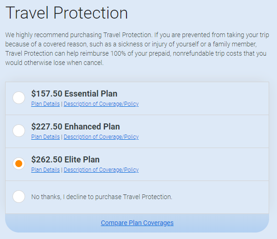Open the Compare Plan Coverages link
Screen dimensions: 277x239
[x=137, y=223]
